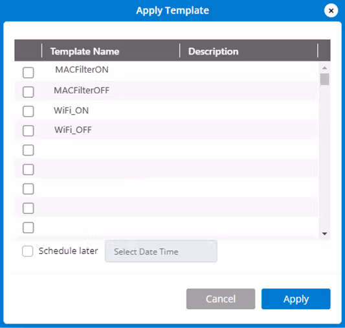Select the MACFilterOFF row name
This screenshot has width=345, height=328.
[82, 90]
